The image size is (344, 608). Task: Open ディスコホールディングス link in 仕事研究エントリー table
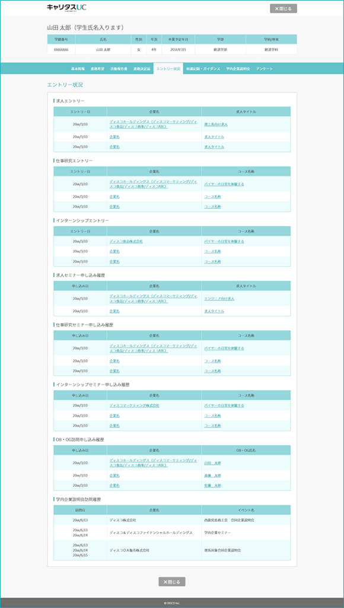pos(154,184)
